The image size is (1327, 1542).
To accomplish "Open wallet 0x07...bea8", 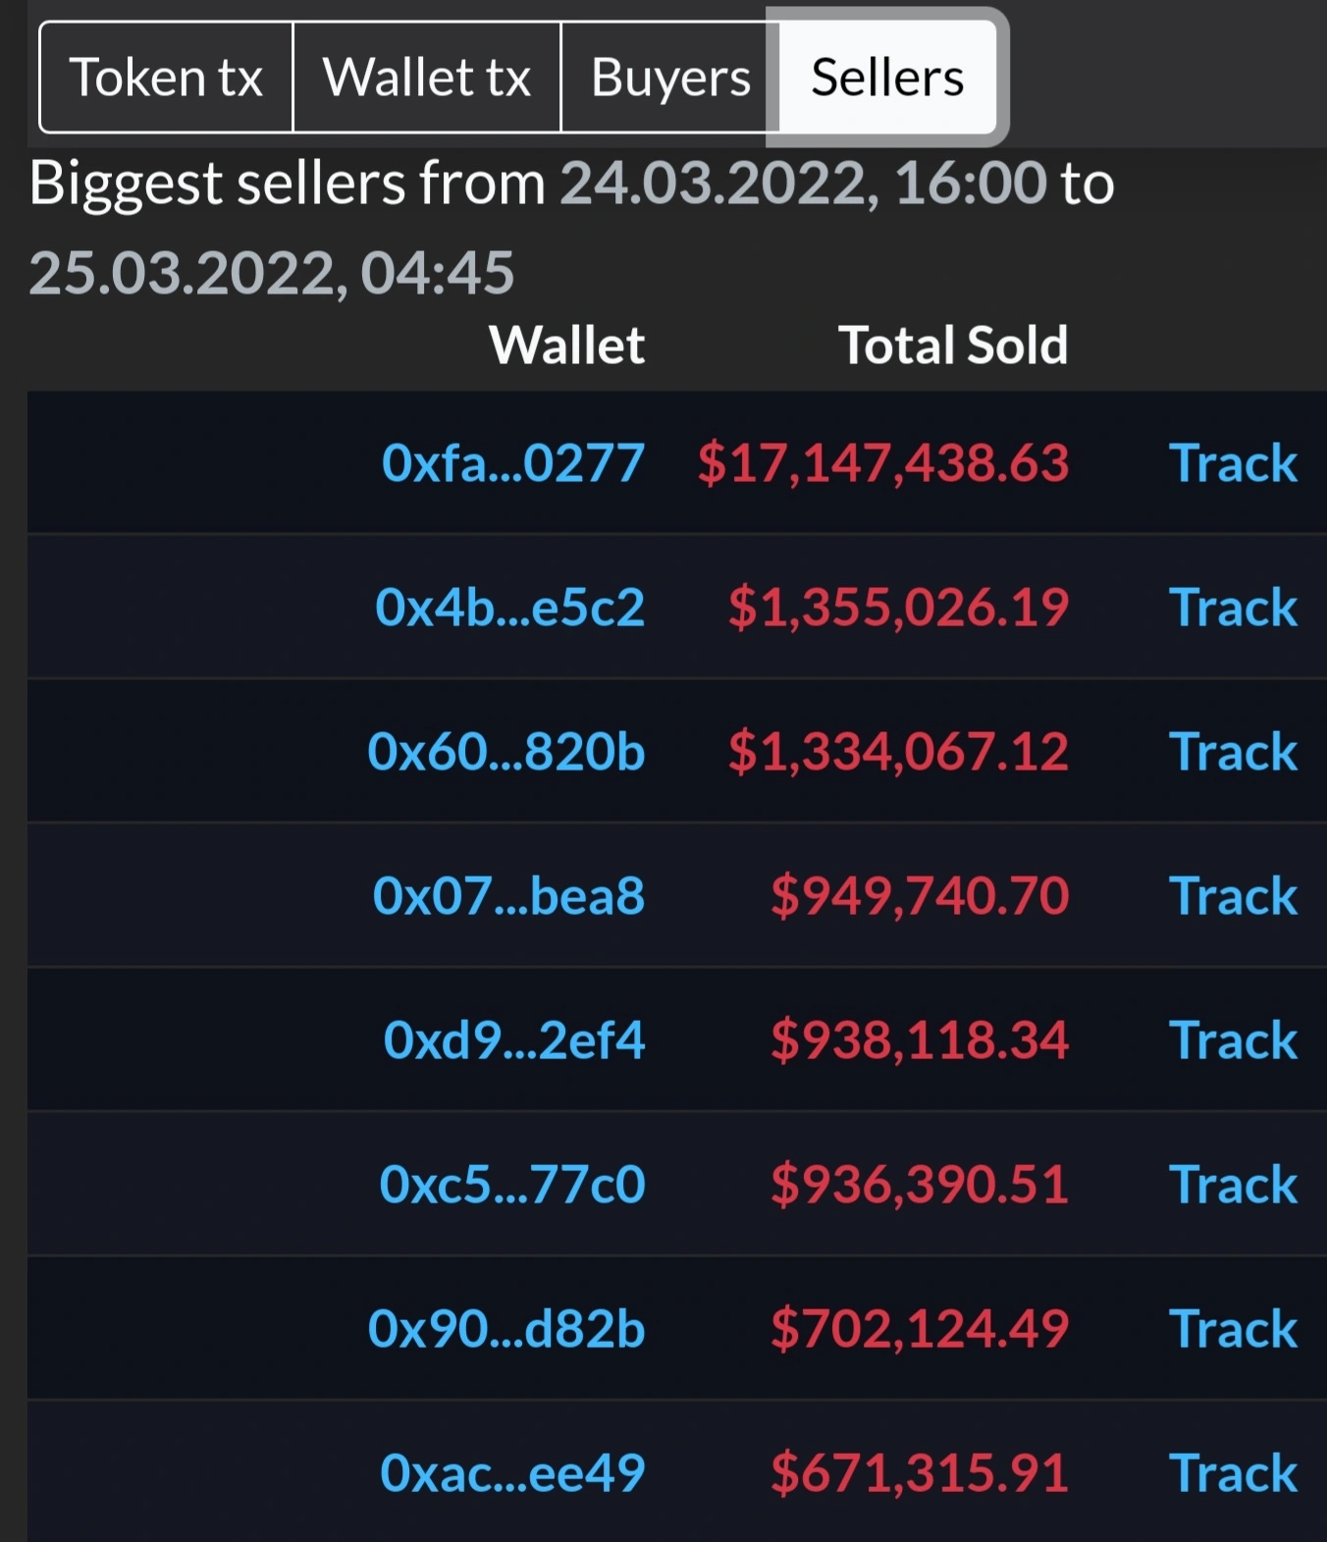I will (x=508, y=896).
